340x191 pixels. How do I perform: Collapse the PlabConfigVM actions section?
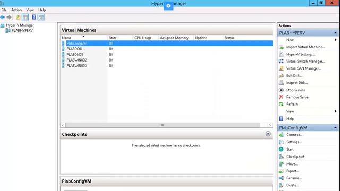[335, 128]
